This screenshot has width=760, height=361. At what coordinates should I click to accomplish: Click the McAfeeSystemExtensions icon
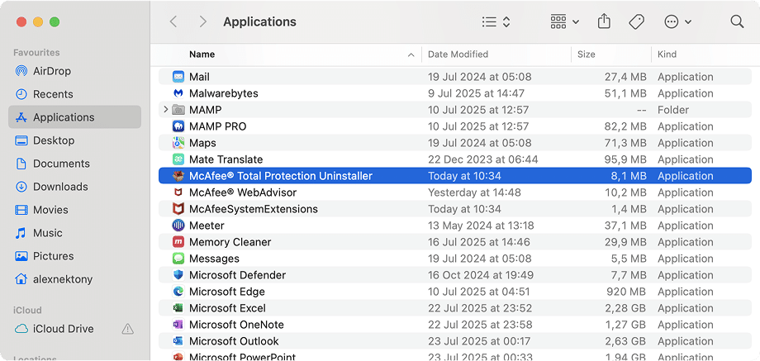coord(178,209)
